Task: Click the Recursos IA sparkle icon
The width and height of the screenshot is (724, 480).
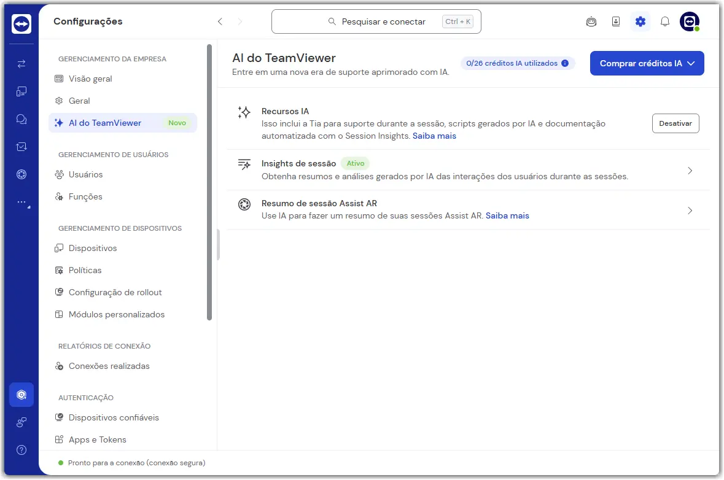Action: 244,112
